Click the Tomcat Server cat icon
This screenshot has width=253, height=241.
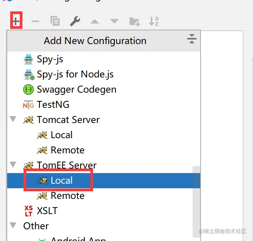pyautogui.click(x=28, y=120)
